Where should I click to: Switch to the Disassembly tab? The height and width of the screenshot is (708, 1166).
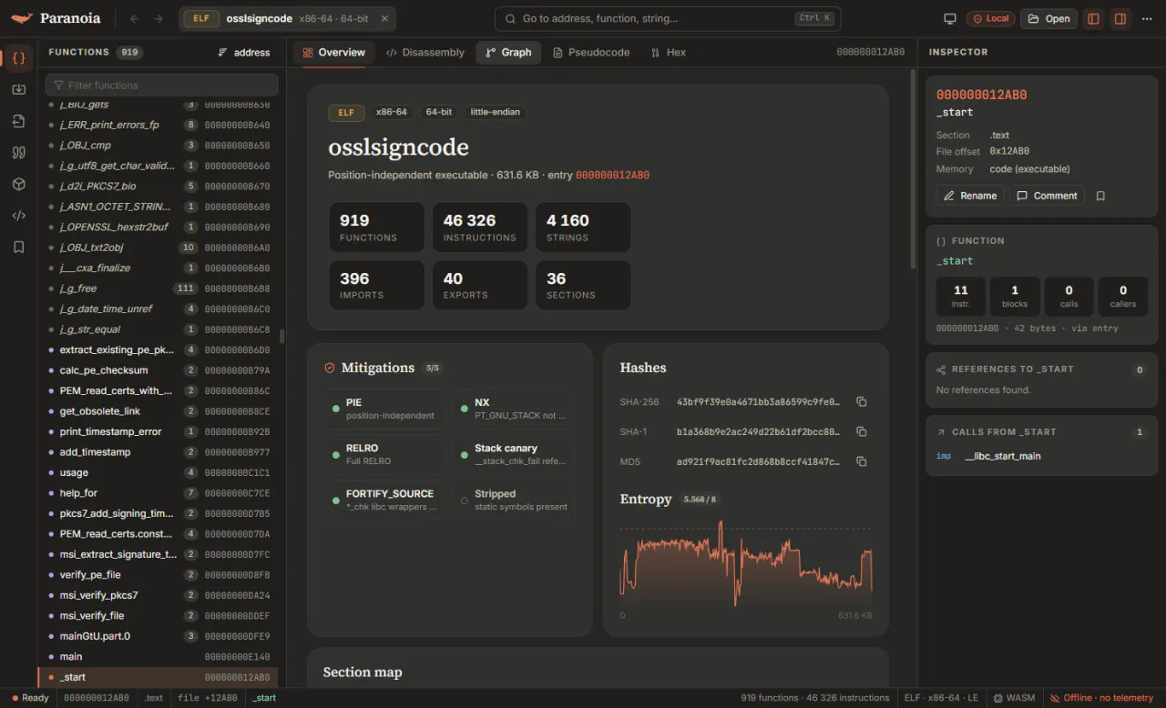click(424, 53)
